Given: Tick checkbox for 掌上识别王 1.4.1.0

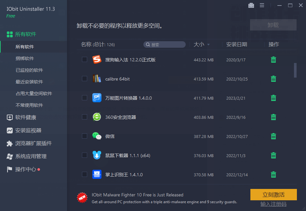Looking at the screenshot, I should (85, 174).
